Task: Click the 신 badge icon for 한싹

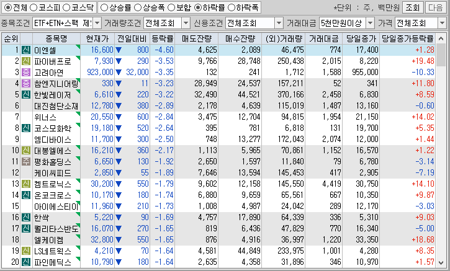Action: 26,218
